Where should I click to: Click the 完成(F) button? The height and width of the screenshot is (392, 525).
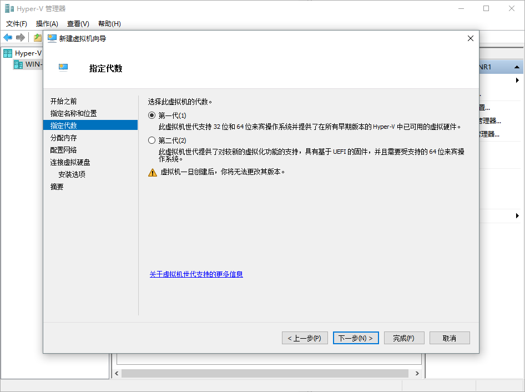tap(404, 338)
